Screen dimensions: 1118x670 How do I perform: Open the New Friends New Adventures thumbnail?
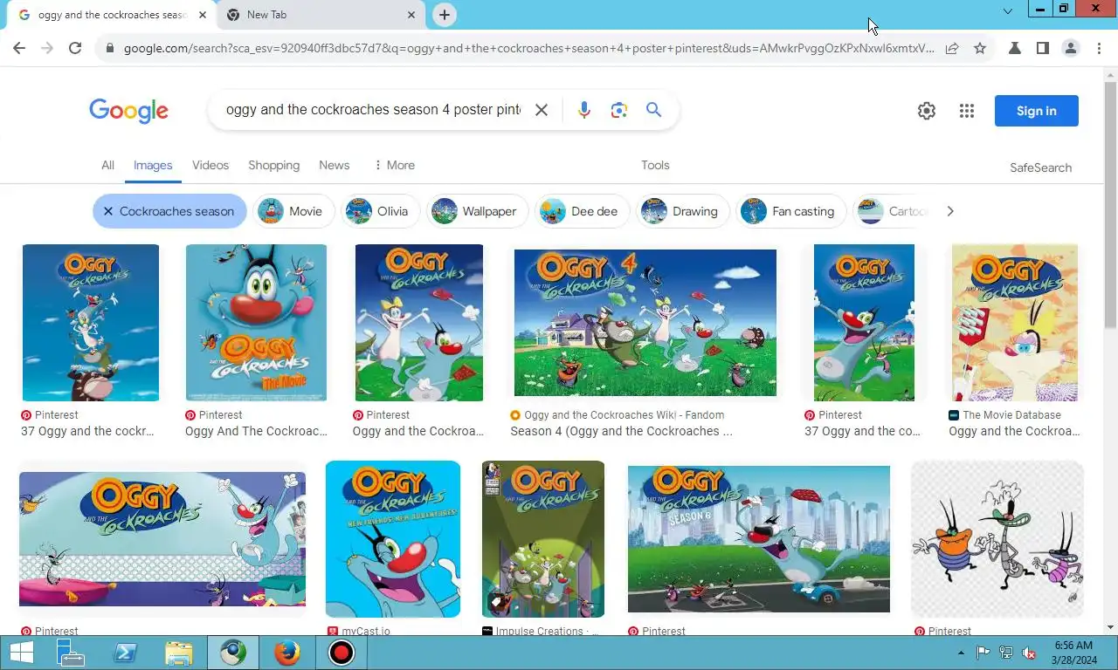[x=393, y=539]
